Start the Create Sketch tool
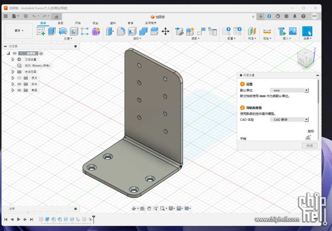Screen dimensions: 332x231 coord(41,31)
